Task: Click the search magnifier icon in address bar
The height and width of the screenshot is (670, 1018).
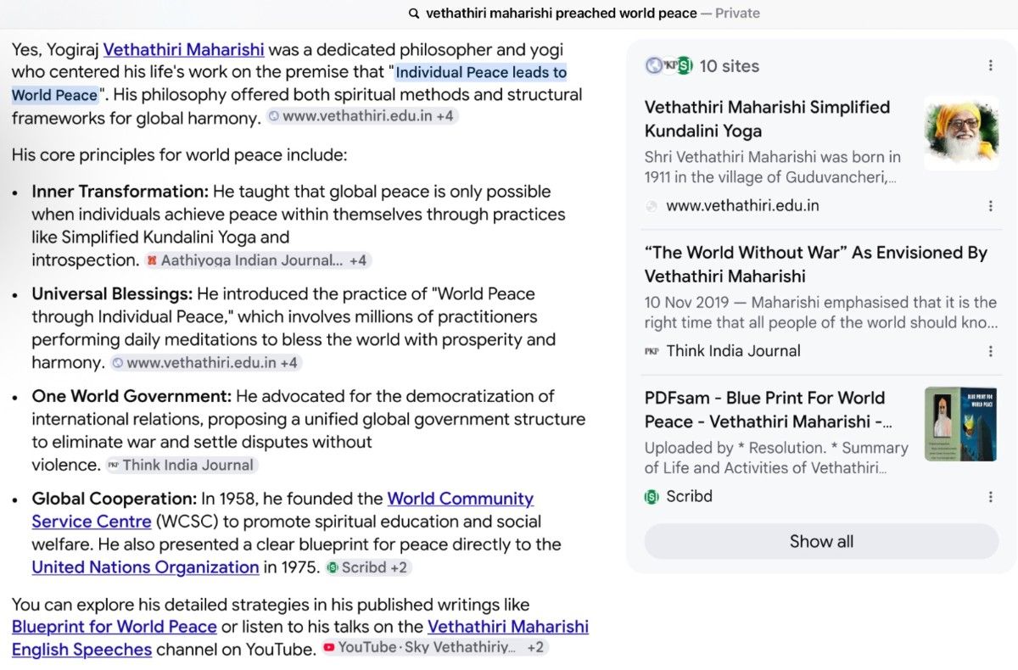Action: 414,14
